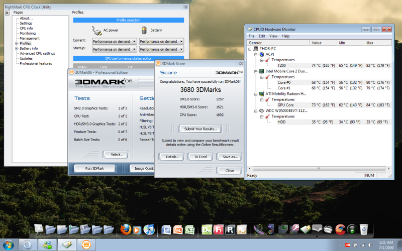Open the AC power Current profile dropdown

click(x=115, y=41)
